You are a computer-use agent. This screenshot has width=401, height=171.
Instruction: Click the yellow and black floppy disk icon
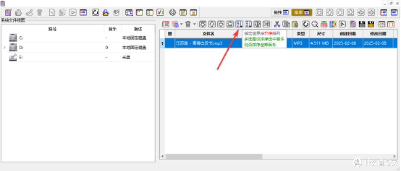tap(371, 24)
